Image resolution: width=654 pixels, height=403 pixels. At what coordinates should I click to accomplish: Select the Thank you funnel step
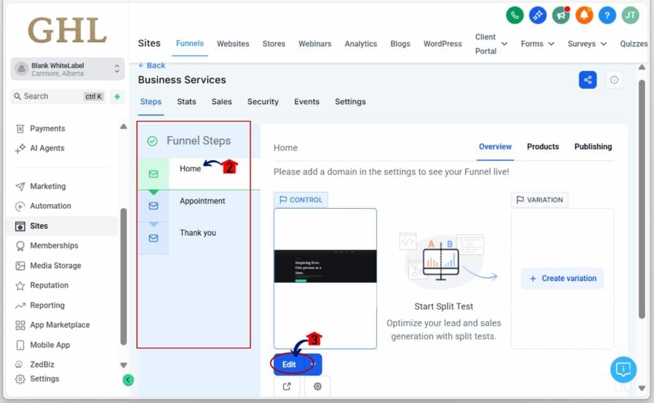tap(198, 232)
